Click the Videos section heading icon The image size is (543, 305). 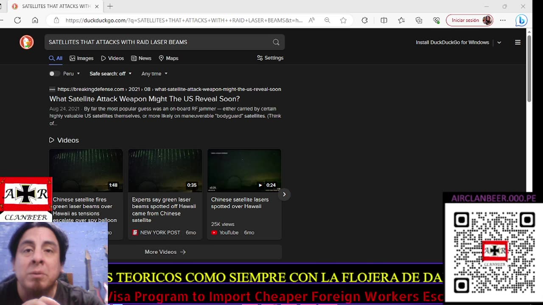point(52,140)
